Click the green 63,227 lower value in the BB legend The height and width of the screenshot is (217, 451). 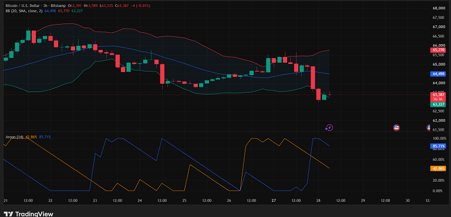pos(76,11)
